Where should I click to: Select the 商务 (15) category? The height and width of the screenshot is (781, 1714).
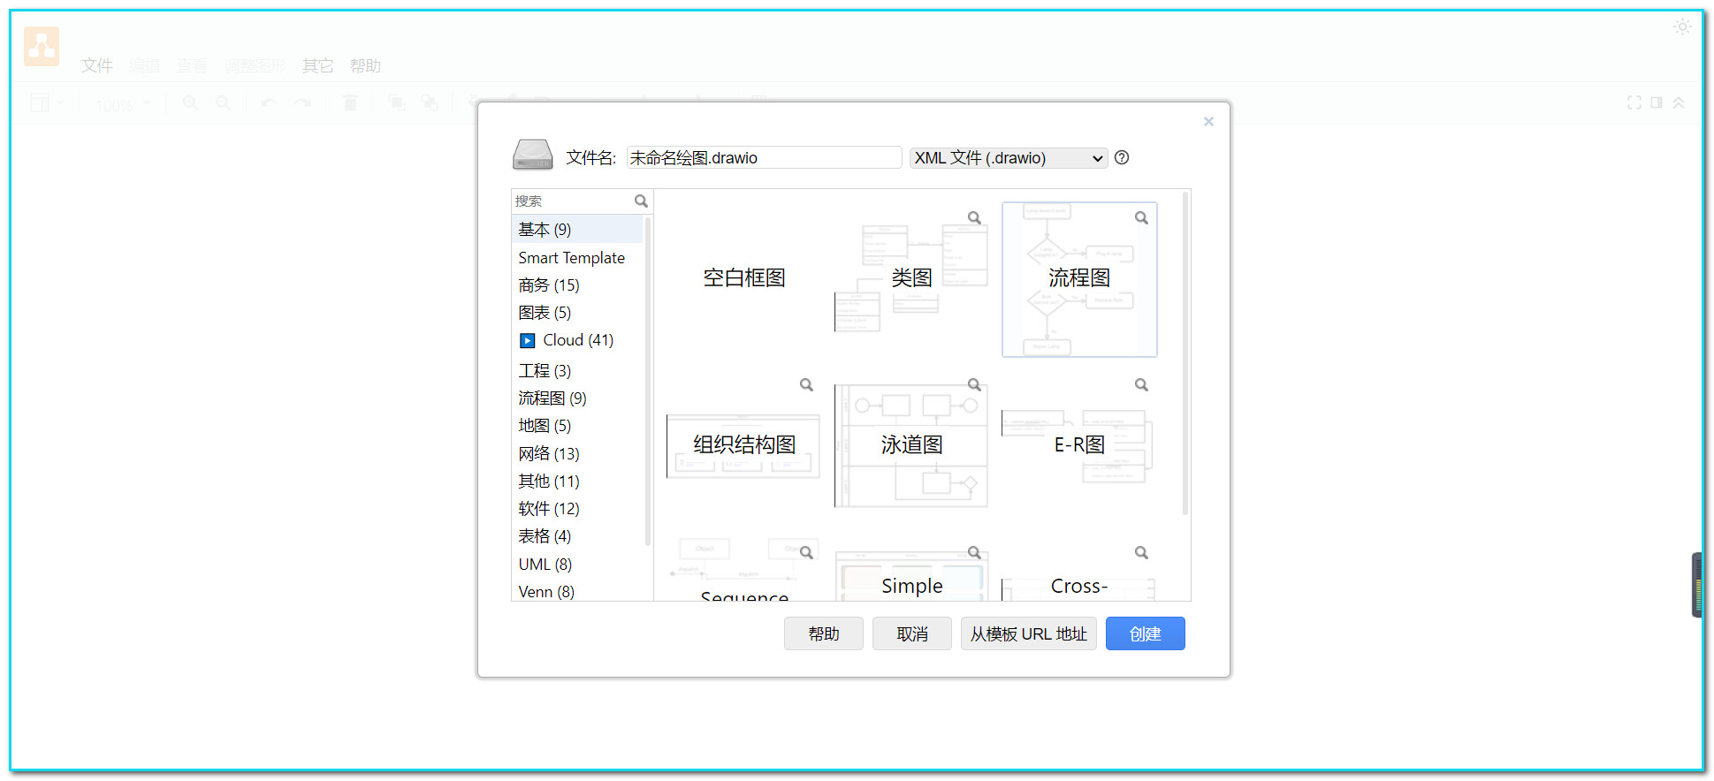tap(577, 285)
